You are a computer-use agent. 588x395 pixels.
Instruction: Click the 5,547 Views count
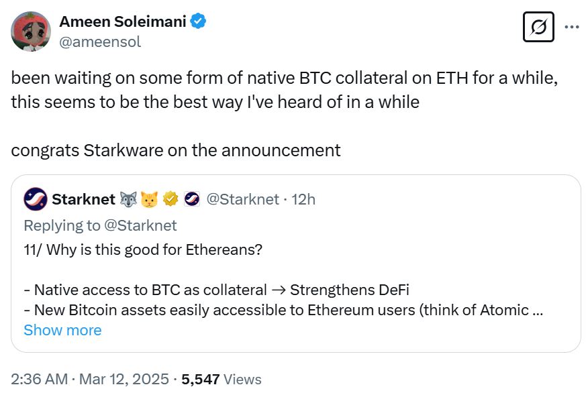point(222,379)
